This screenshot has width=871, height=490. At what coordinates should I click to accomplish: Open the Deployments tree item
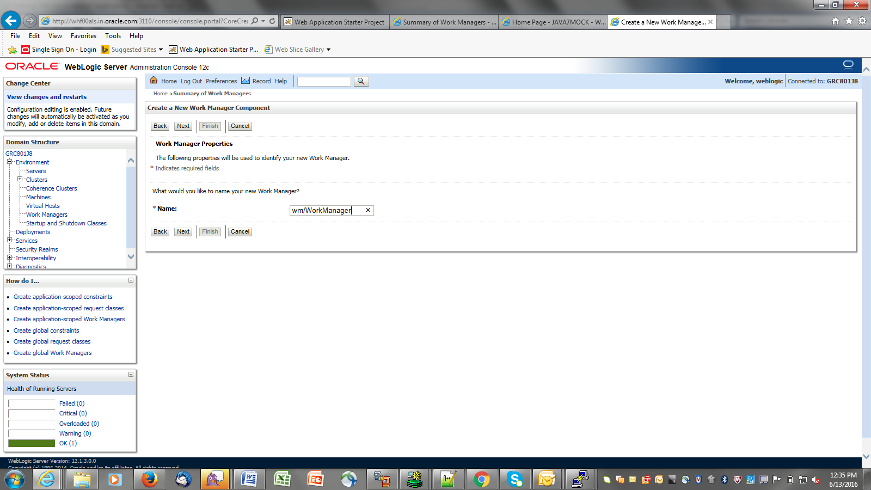pyautogui.click(x=33, y=232)
